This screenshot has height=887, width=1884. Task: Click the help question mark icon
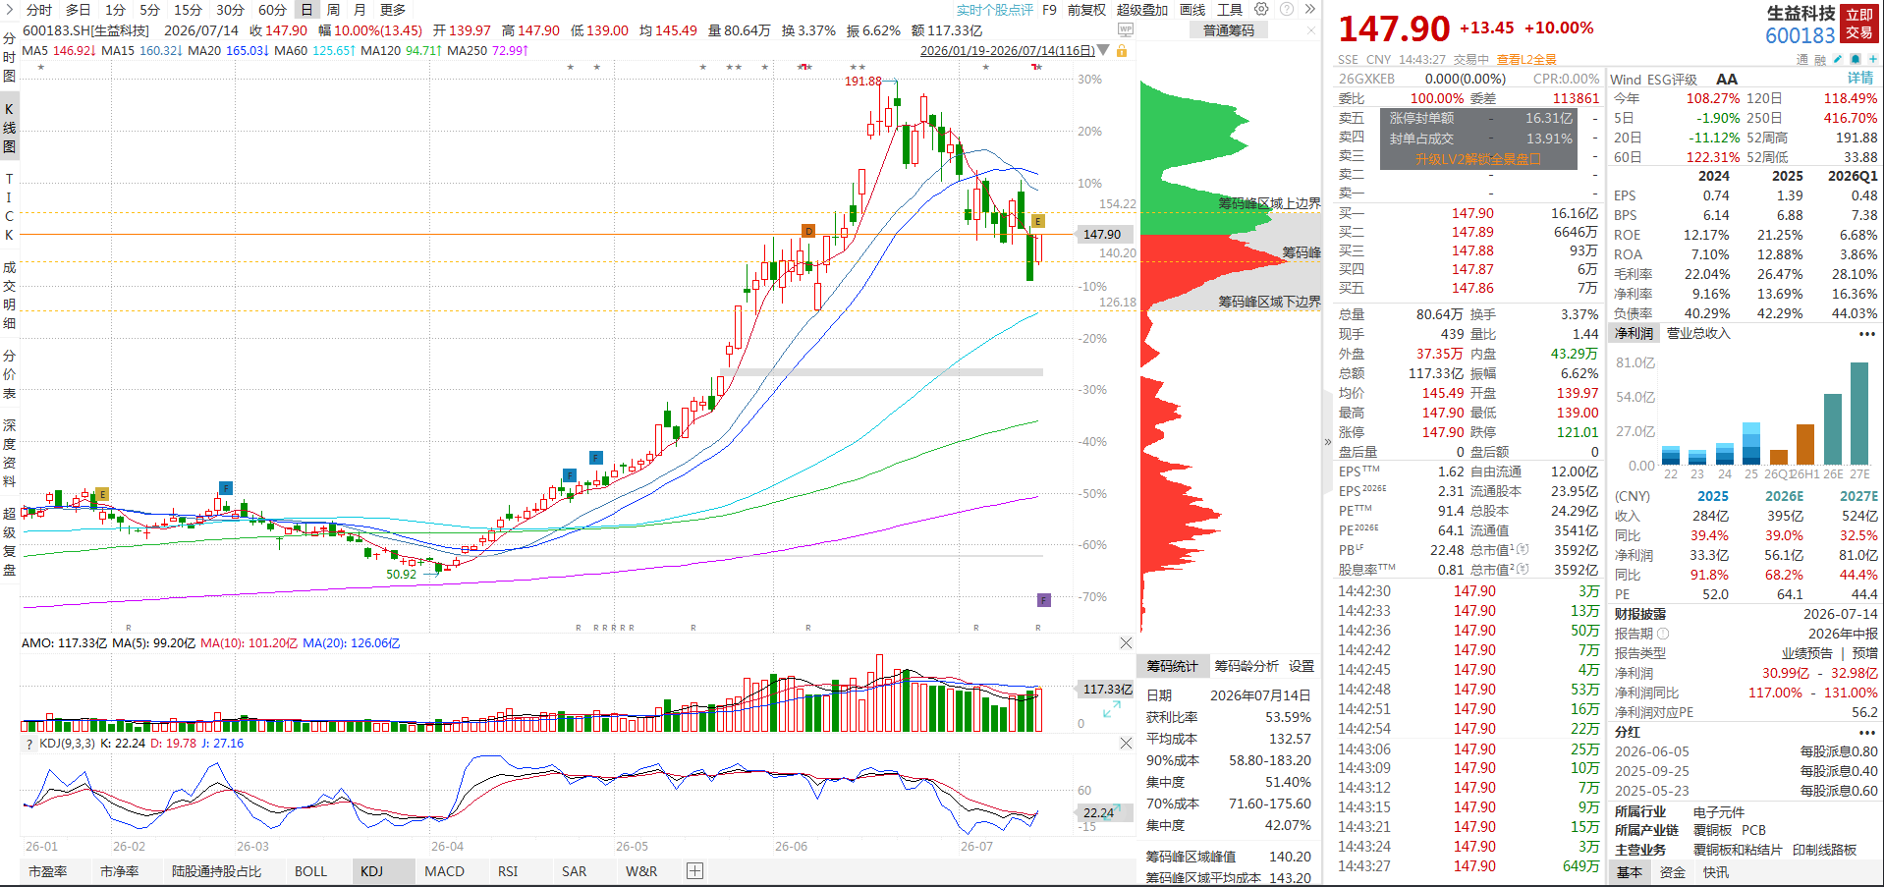pos(1287,9)
